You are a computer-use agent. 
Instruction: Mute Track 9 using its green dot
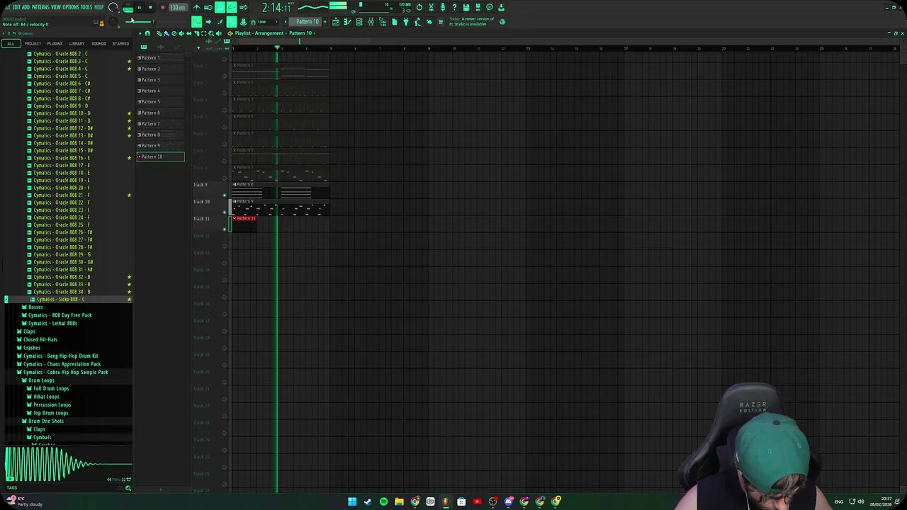pos(225,195)
